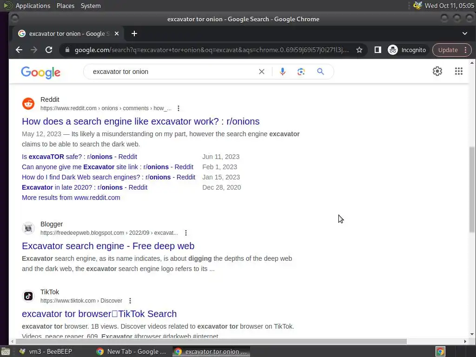
Task: Open 'excavator tor browser TikTok Search' result
Action: pos(99,314)
